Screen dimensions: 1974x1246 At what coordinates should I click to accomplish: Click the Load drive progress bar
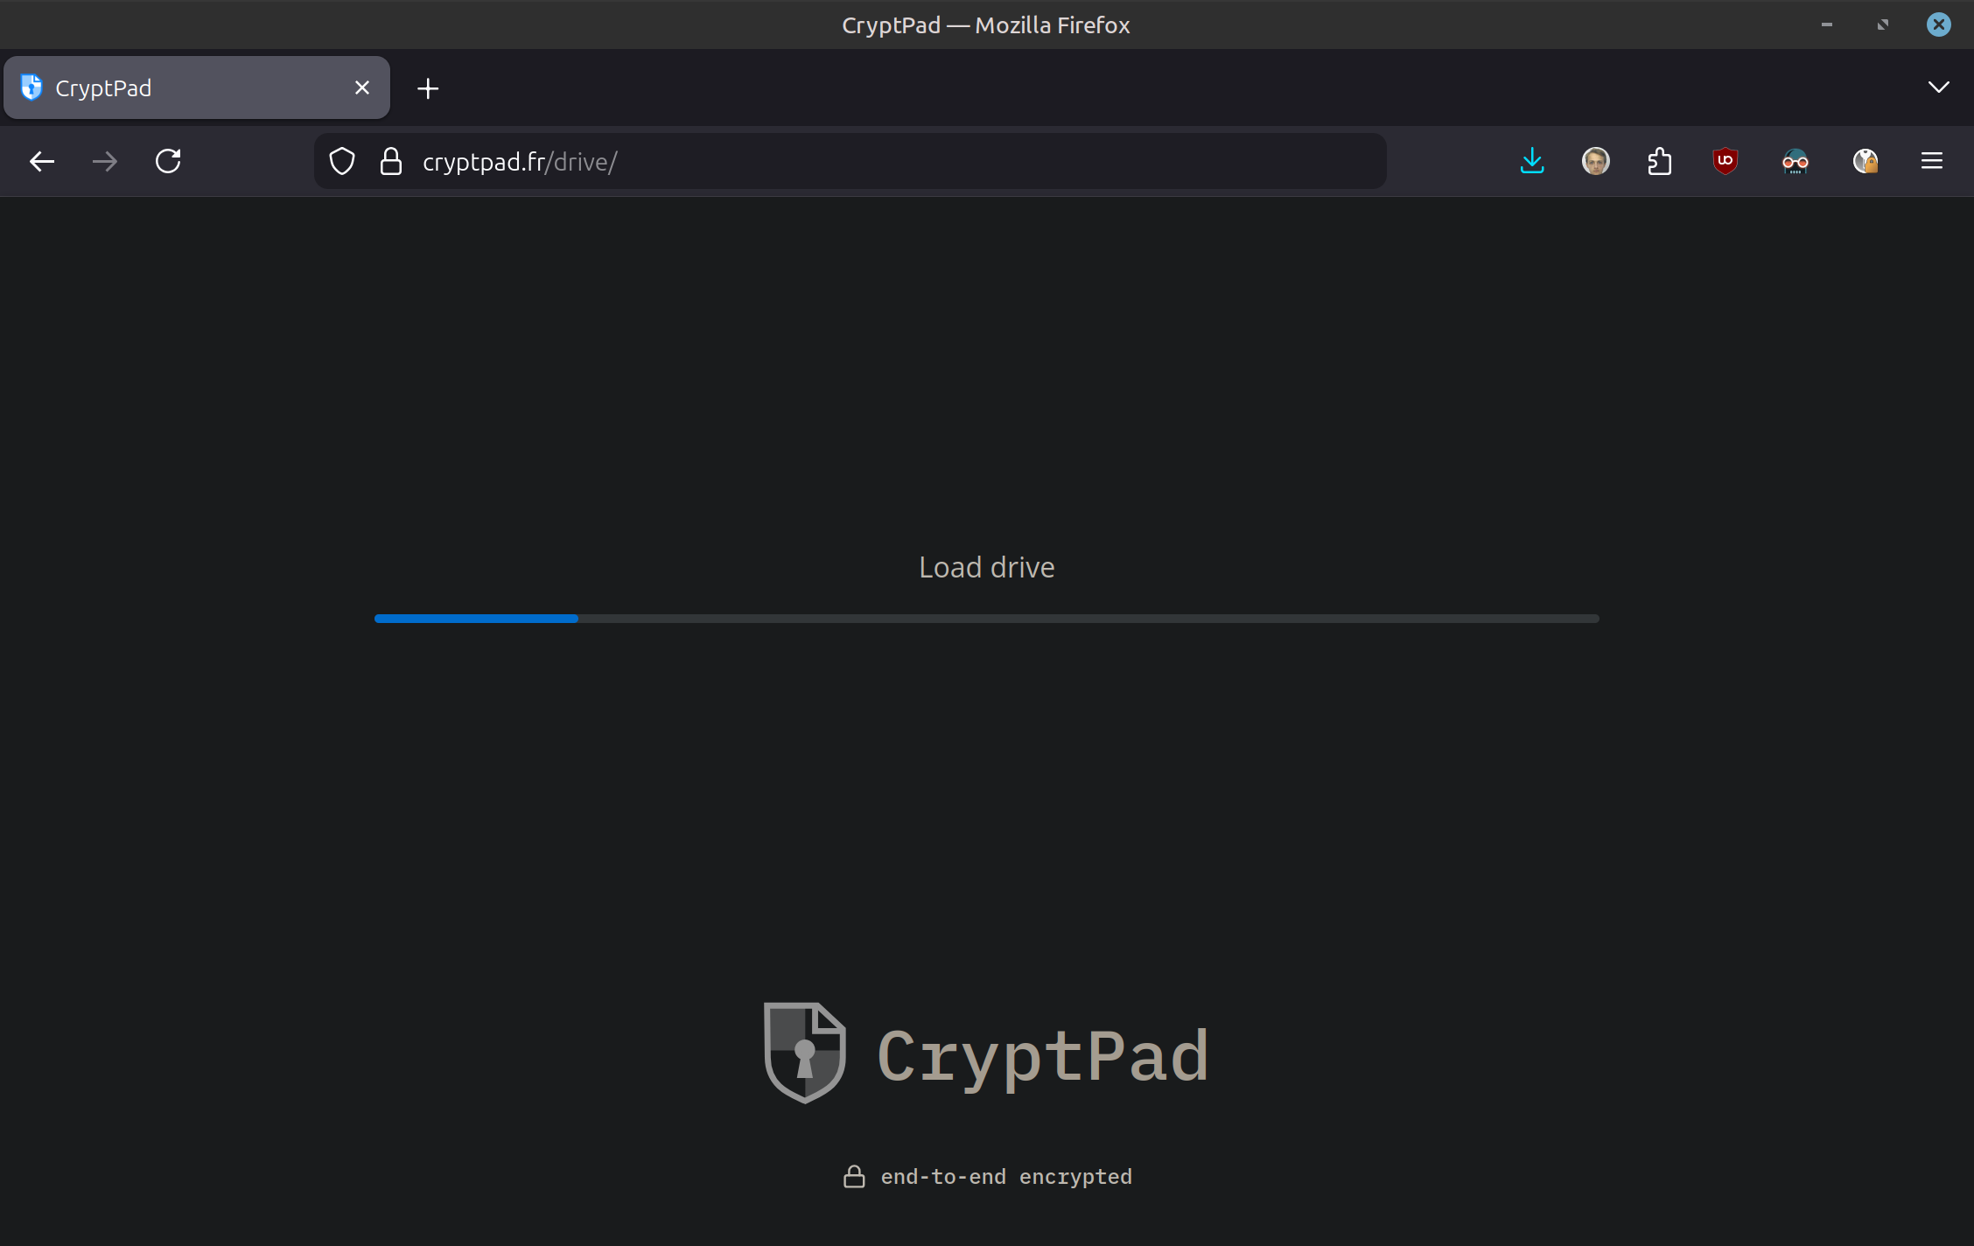pyautogui.click(x=986, y=619)
